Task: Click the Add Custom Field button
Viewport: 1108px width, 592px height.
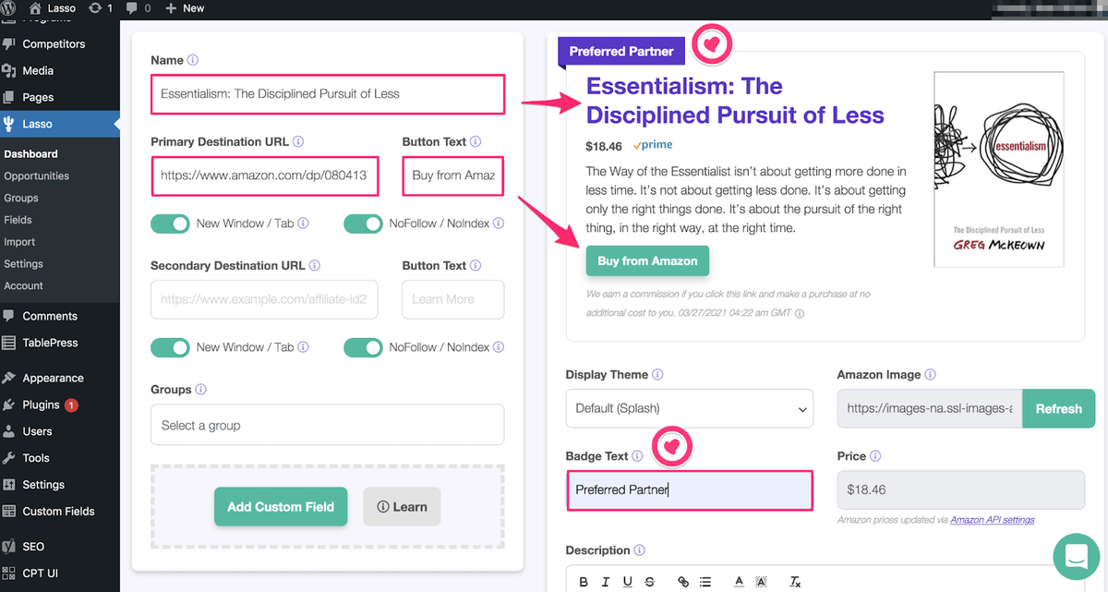Action: [x=281, y=507]
